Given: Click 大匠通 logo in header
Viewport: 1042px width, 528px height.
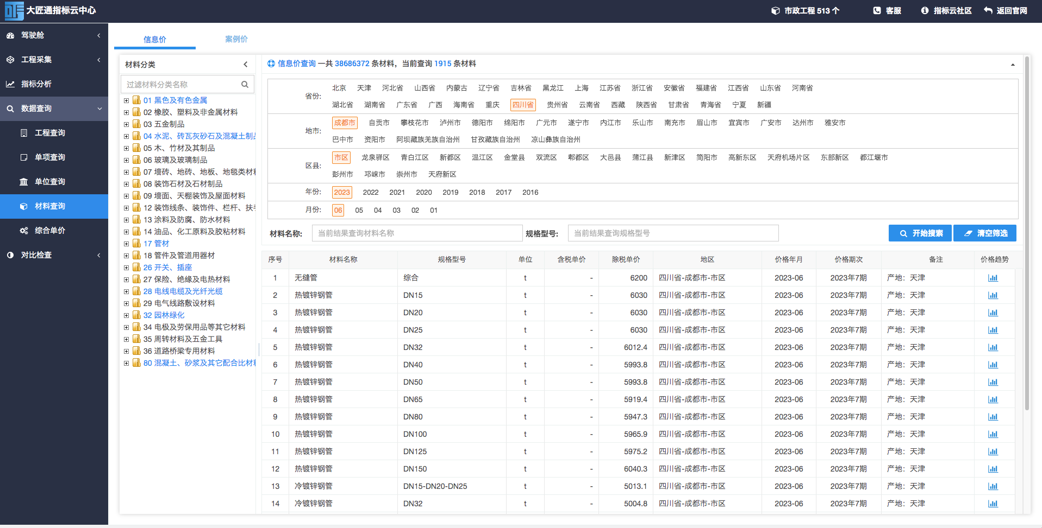Looking at the screenshot, I should pyautogui.click(x=14, y=11).
